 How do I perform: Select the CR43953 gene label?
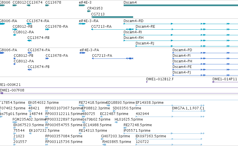pyautogui.click(x=95, y=8)
